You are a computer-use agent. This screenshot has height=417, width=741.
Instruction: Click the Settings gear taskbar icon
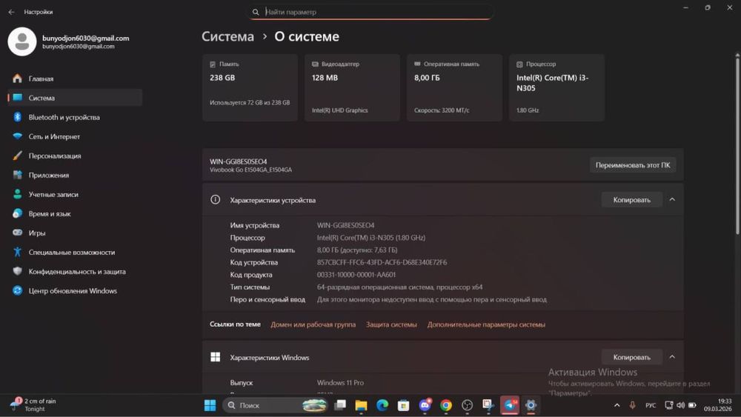click(531, 405)
